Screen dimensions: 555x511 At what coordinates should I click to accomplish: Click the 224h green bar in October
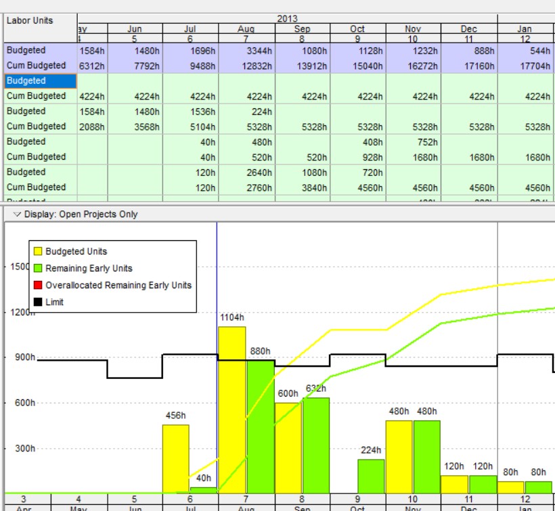coord(371,476)
